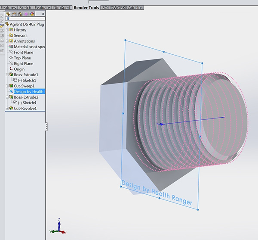Expand the Cut-Revolve1 feature
258x240 pixels.
pos(7,109)
